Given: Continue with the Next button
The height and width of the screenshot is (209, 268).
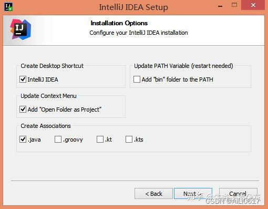Looking at the screenshot, I should click(193, 194).
